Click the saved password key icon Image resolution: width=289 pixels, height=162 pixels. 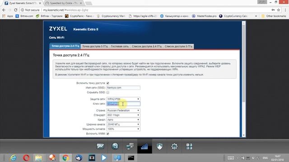pos(273,10)
